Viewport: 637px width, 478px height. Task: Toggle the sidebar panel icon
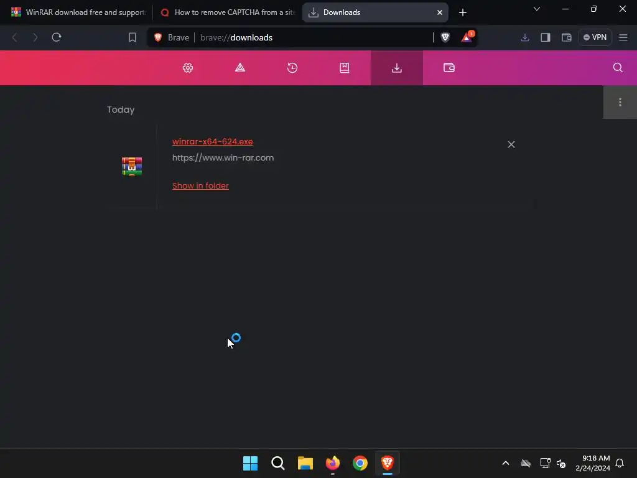click(x=546, y=37)
